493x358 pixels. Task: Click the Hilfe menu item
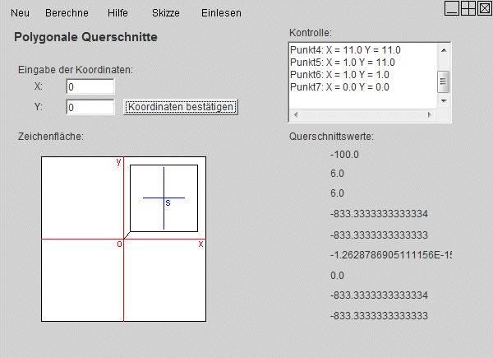(117, 13)
